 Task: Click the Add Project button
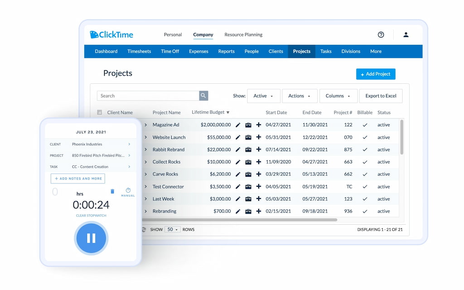tap(376, 74)
